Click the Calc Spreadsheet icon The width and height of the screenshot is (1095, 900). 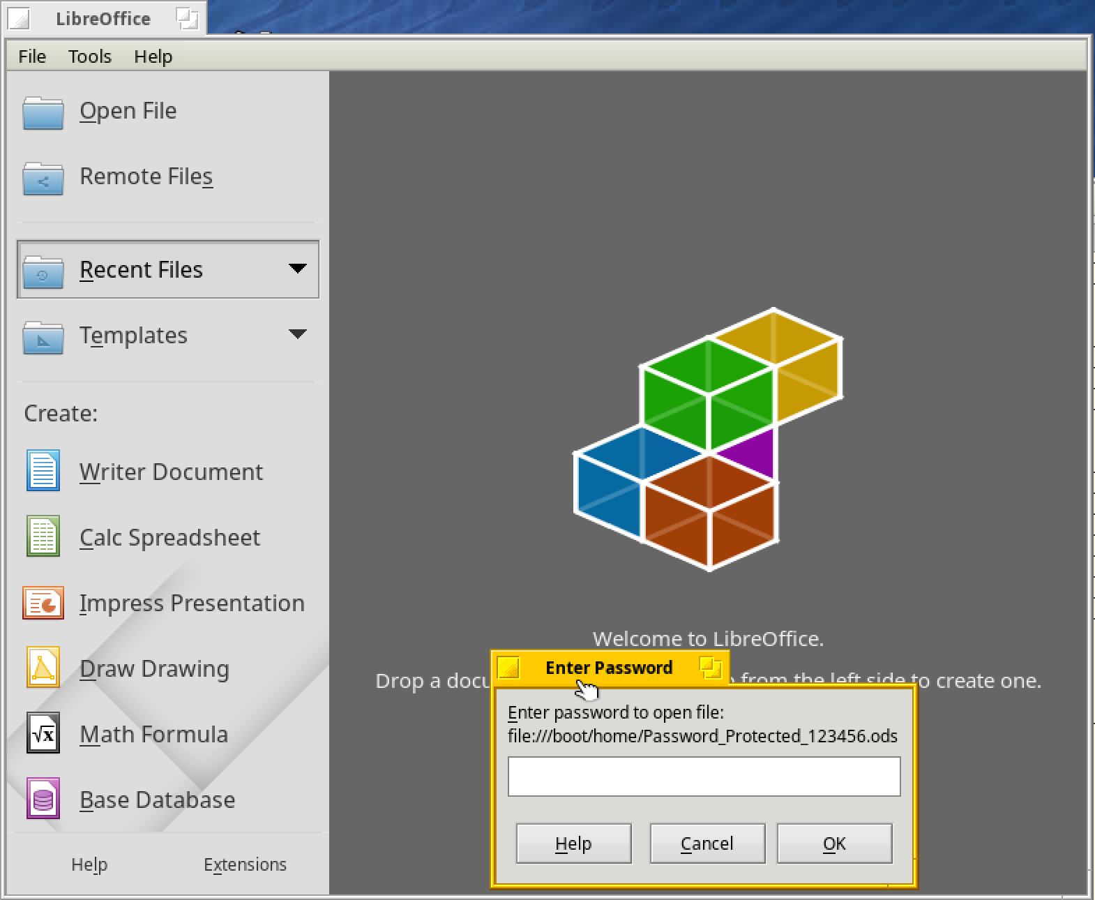pos(43,537)
